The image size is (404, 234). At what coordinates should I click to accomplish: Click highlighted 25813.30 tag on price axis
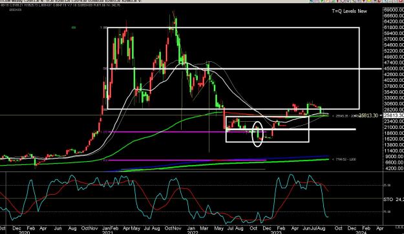click(x=394, y=115)
